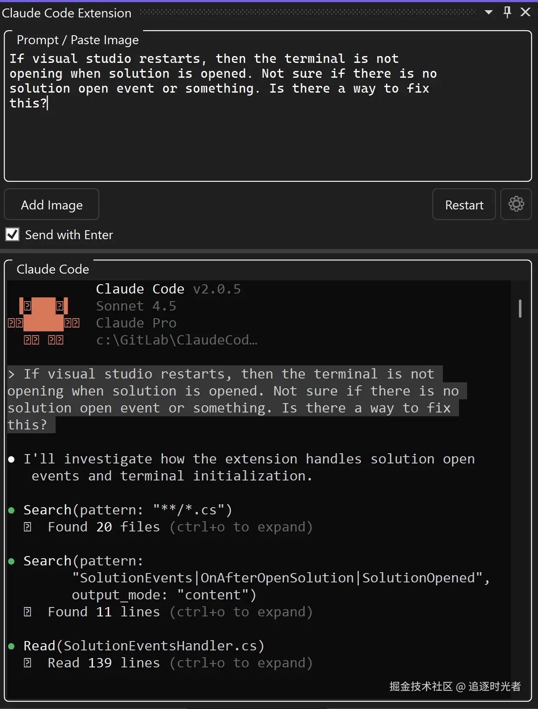This screenshot has width=538, height=709.
Task: Open the settings gear next to Restart
Action: point(516,204)
